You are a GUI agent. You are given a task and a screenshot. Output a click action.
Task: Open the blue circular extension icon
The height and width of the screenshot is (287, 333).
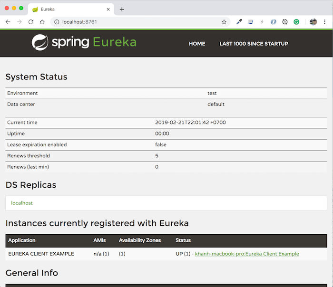pyautogui.click(x=274, y=22)
